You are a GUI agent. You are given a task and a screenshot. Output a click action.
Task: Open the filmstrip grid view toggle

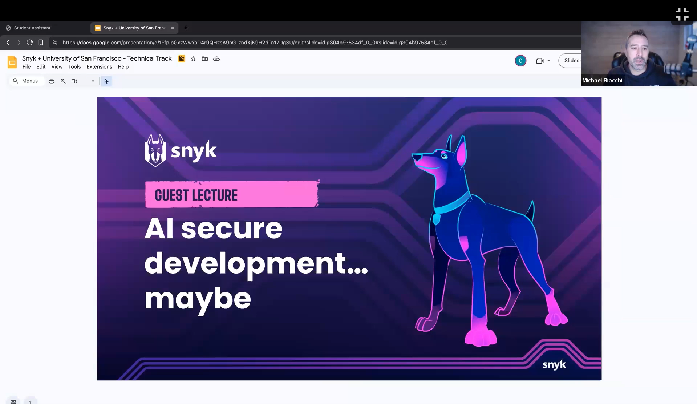(x=13, y=401)
